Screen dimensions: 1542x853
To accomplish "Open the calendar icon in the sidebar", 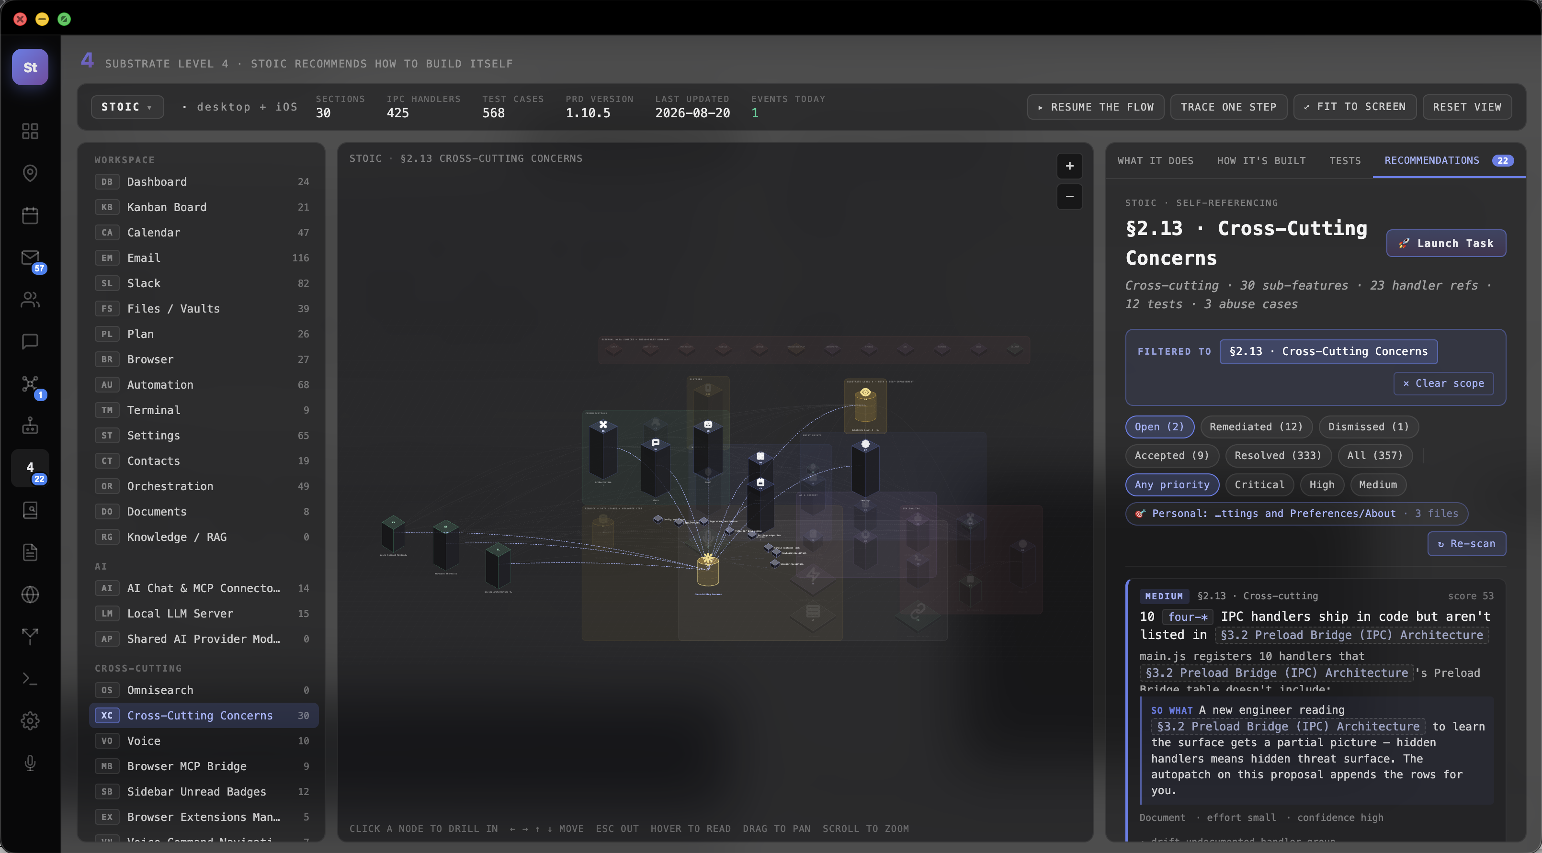I will click(30, 215).
